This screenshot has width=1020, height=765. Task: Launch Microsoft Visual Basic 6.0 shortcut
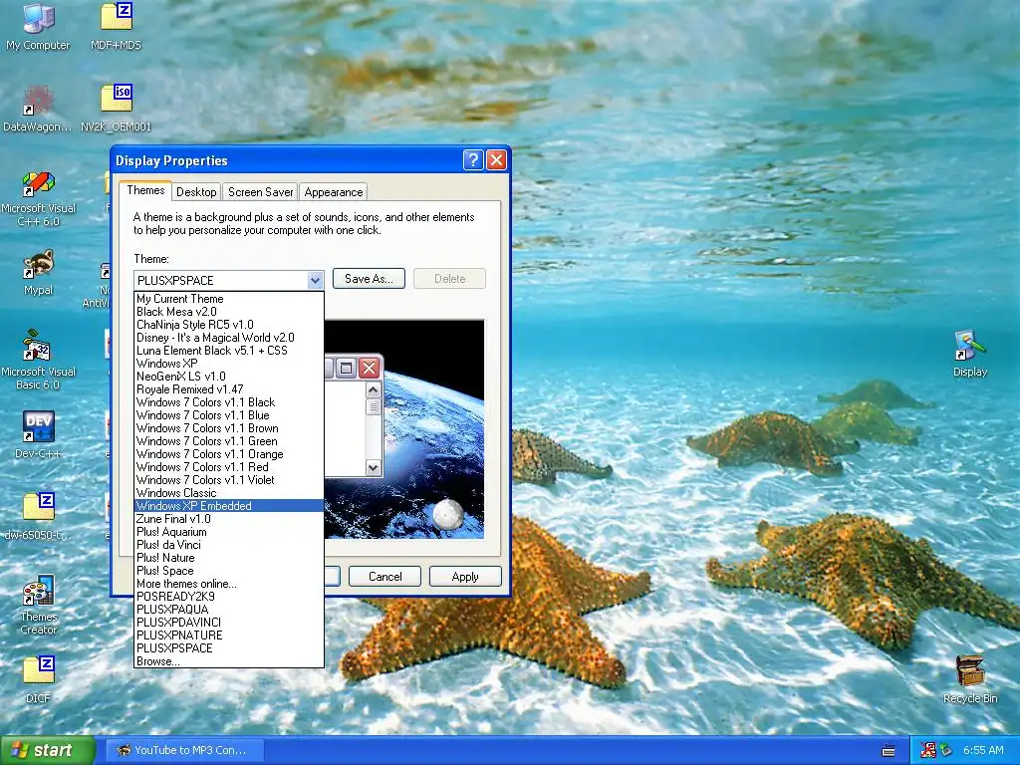[x=38, y=361]
